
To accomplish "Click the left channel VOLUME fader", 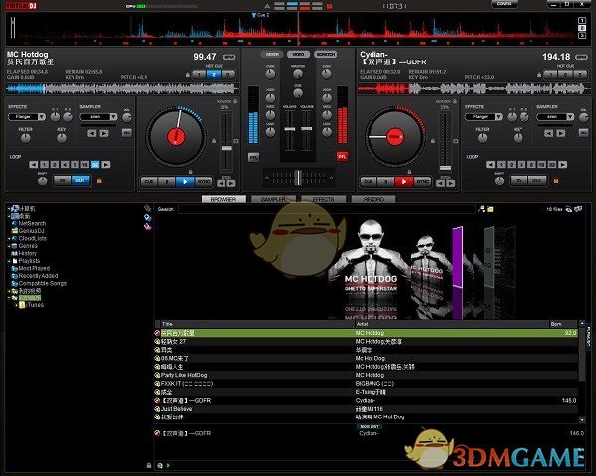I will (290, 129).
